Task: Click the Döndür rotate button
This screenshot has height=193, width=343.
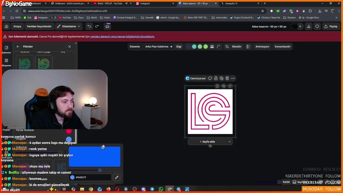Action: click(x=237, y=46)
